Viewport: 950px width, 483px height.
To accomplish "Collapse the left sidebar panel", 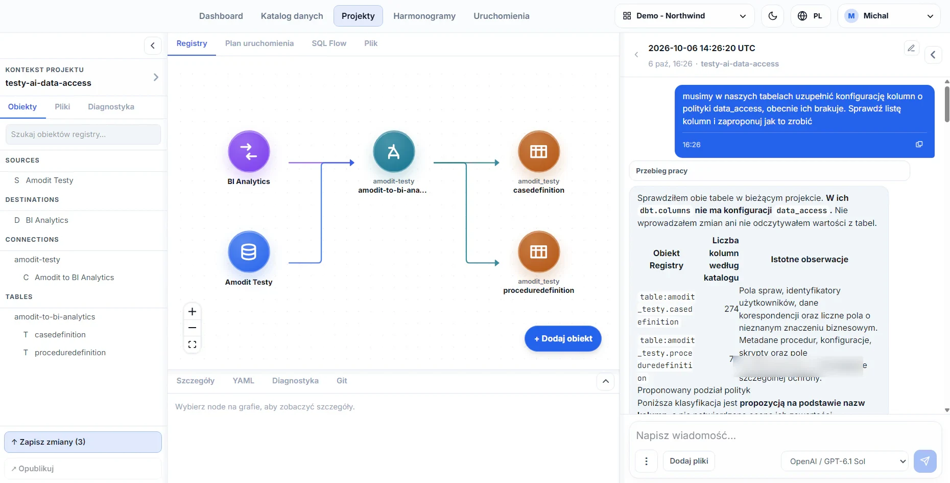I will tap(153, 45).
